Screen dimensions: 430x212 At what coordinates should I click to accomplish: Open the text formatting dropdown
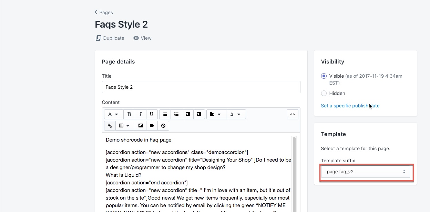113,114
